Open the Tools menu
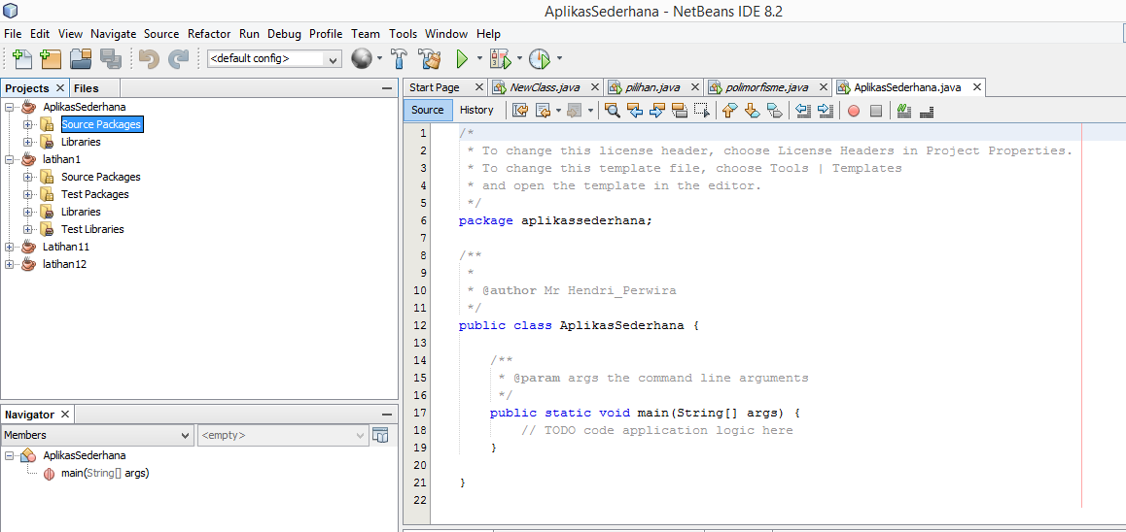The height and width of the screenshot is (532, 1126). (403, 34)
